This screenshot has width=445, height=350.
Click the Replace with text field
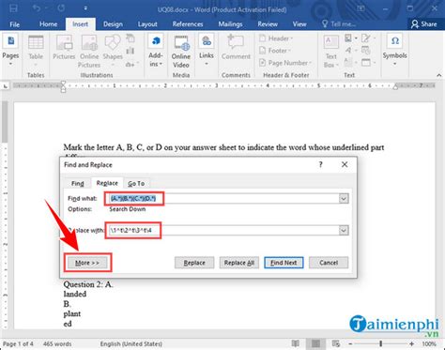(223, 231)
